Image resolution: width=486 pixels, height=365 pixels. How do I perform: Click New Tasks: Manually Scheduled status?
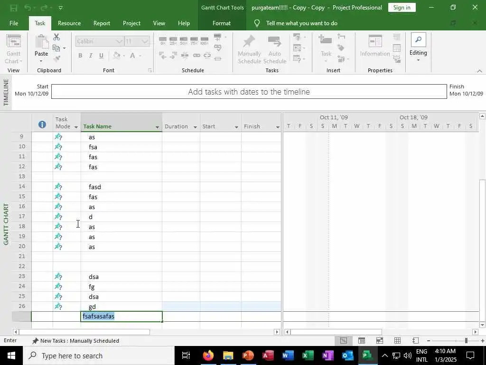click(75, 341)
